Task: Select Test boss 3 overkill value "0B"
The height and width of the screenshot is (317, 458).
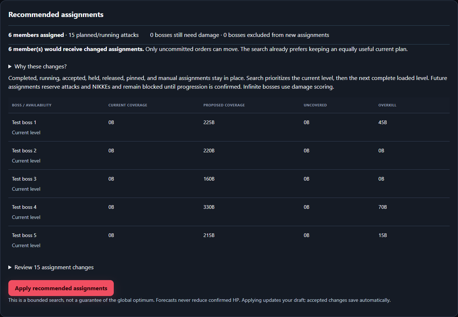Action: tap(381, 179)
